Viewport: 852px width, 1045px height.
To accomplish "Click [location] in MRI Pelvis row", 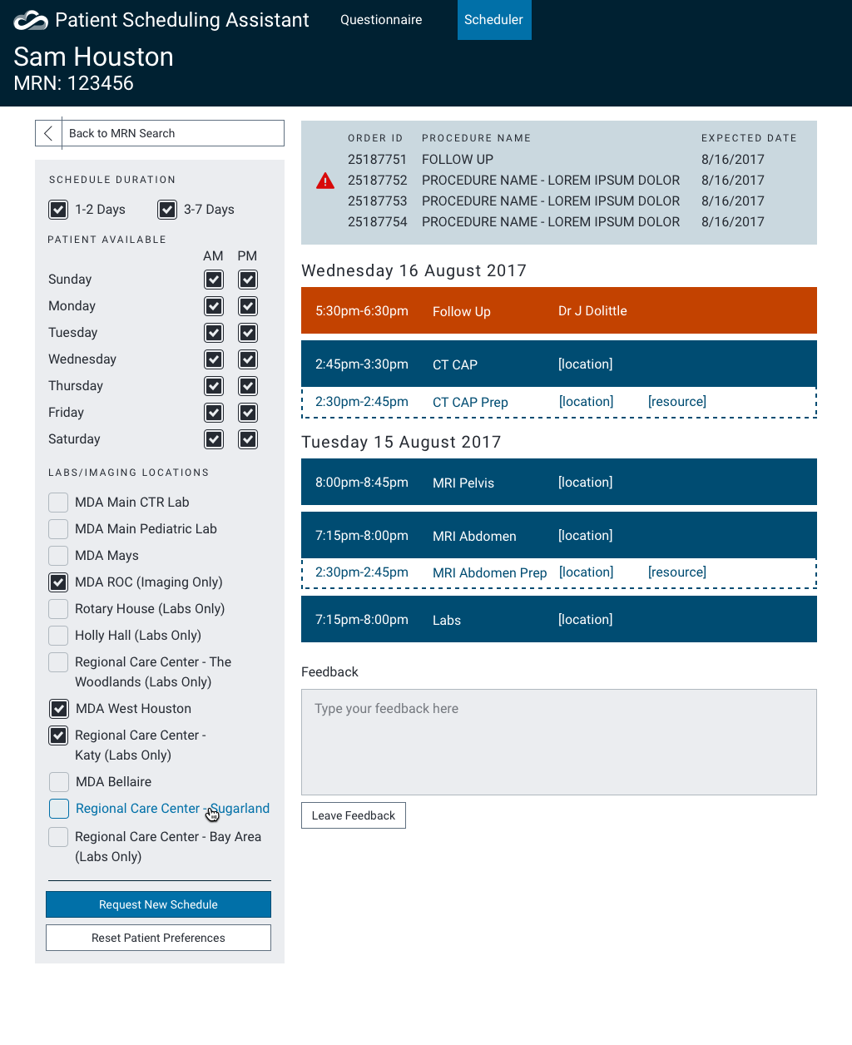I will pyautogui.click(x=586, y=483).
